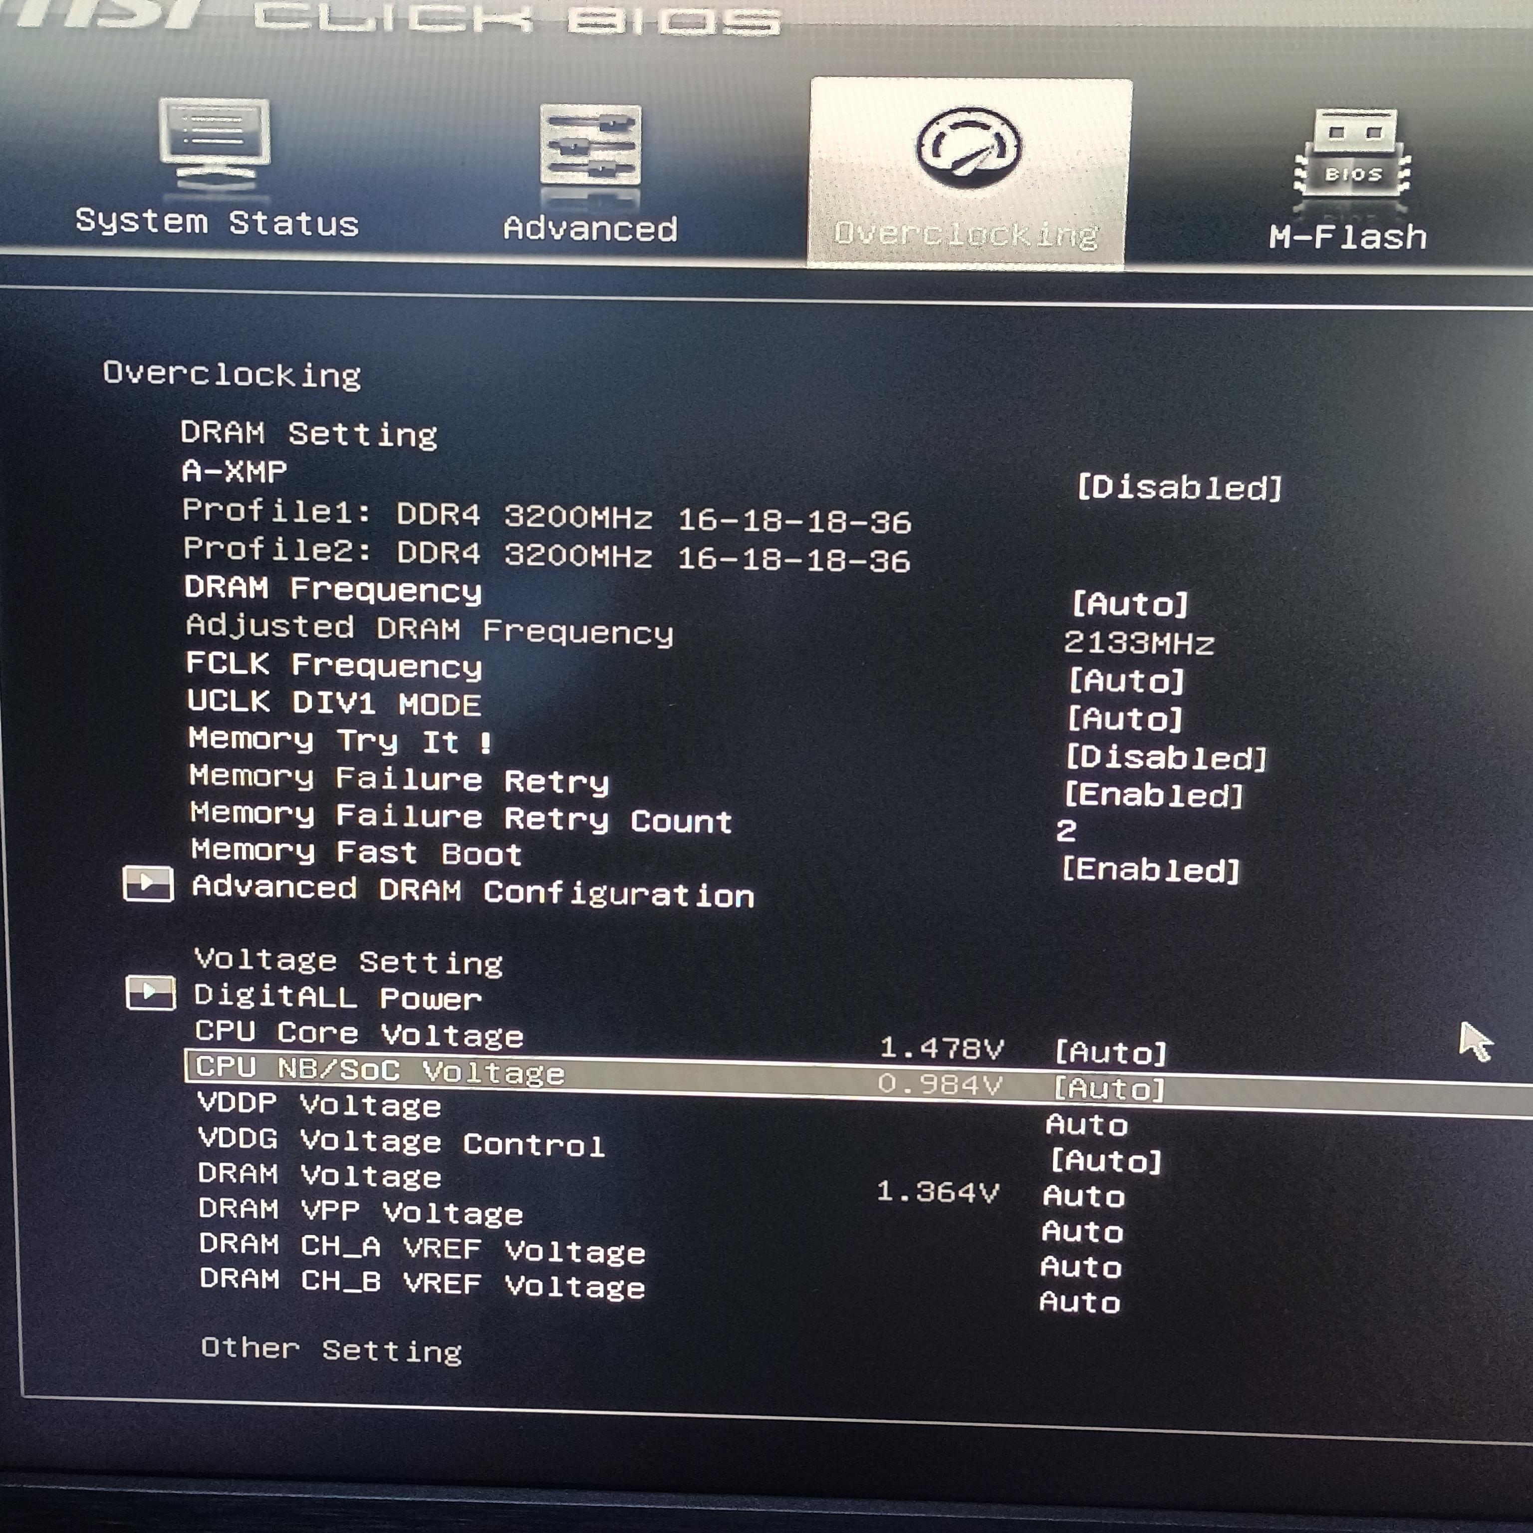The image size is (1533, 1533).
Task: Switch to the M-Flash tab label
Action: 1348,237
